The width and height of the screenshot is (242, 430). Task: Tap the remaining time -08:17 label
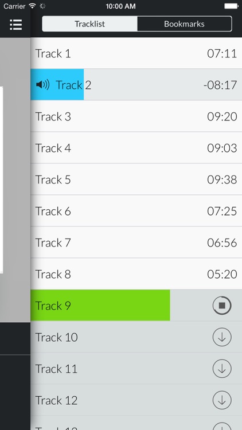220,85
